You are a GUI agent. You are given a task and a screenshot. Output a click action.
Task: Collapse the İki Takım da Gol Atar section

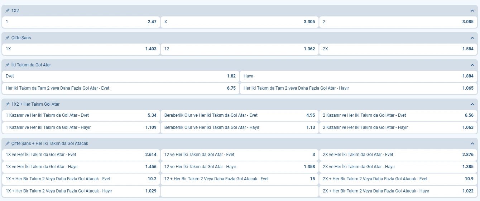click(472, 65)
